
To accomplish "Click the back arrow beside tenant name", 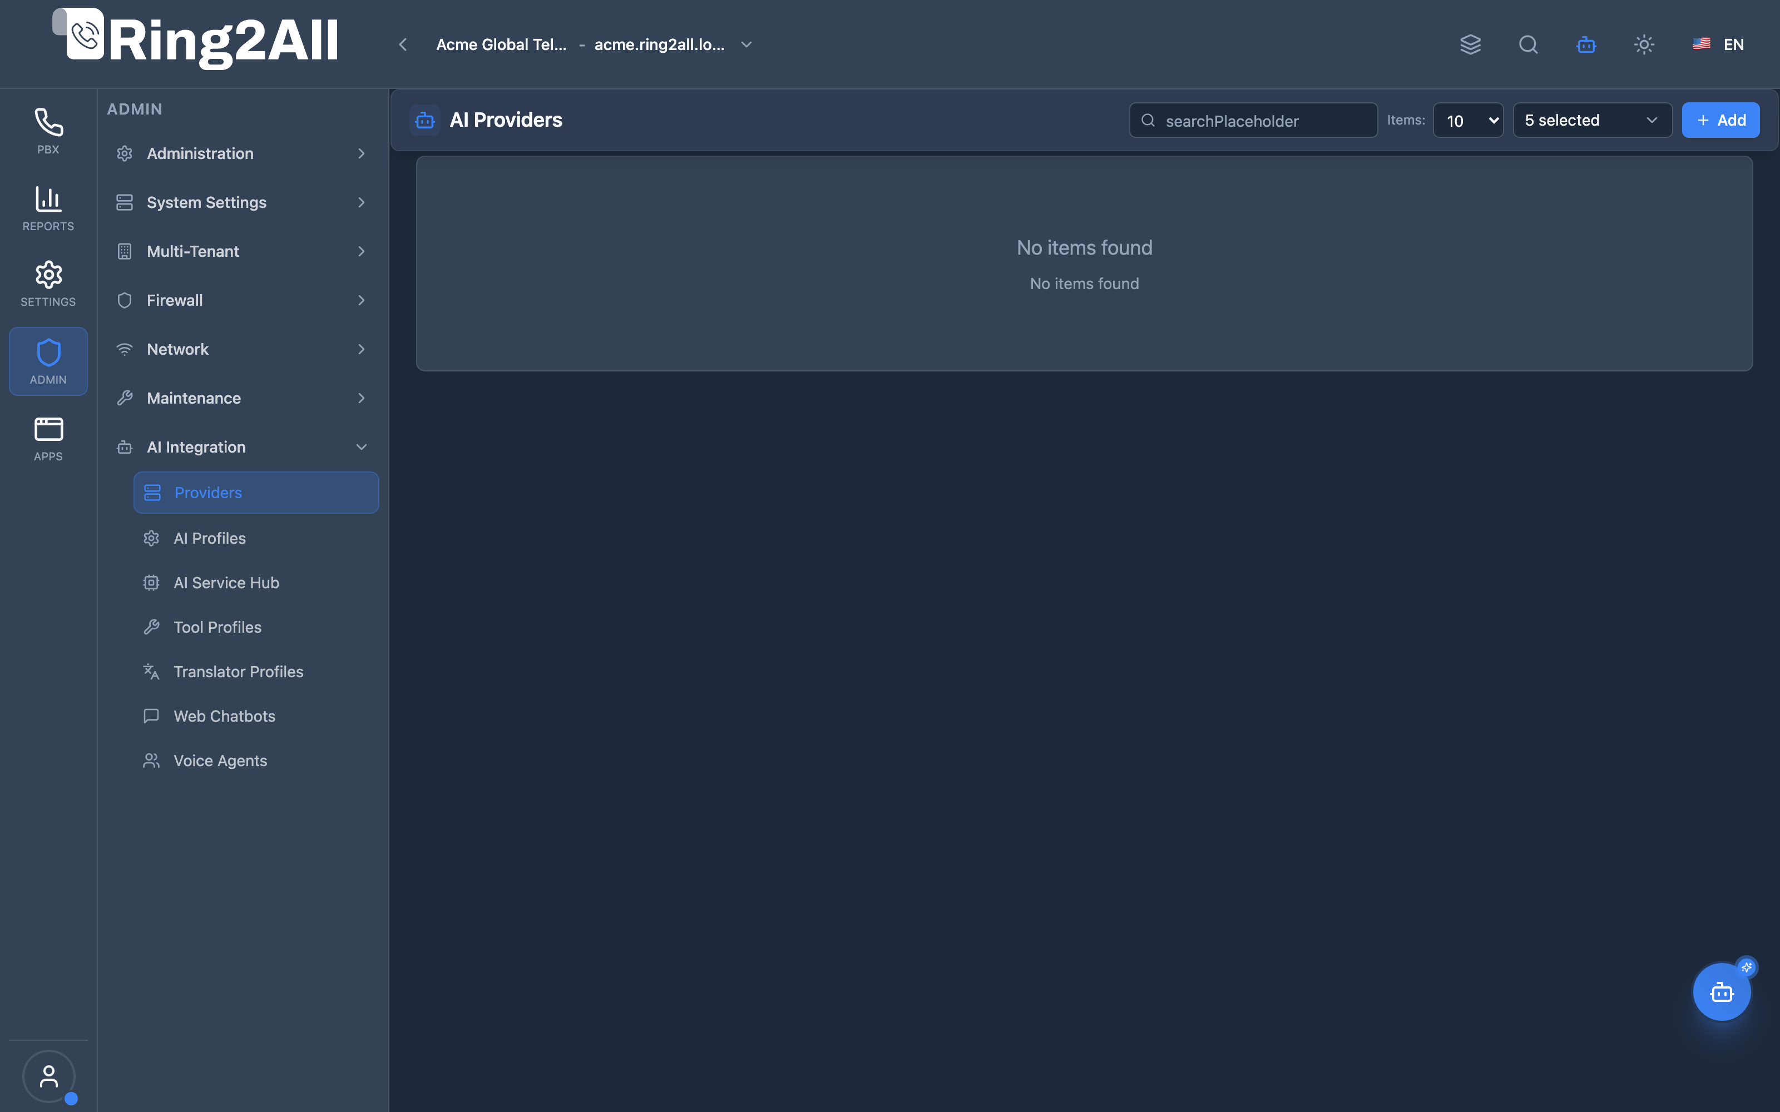I will pyautogui.click(x=403, y=44).
